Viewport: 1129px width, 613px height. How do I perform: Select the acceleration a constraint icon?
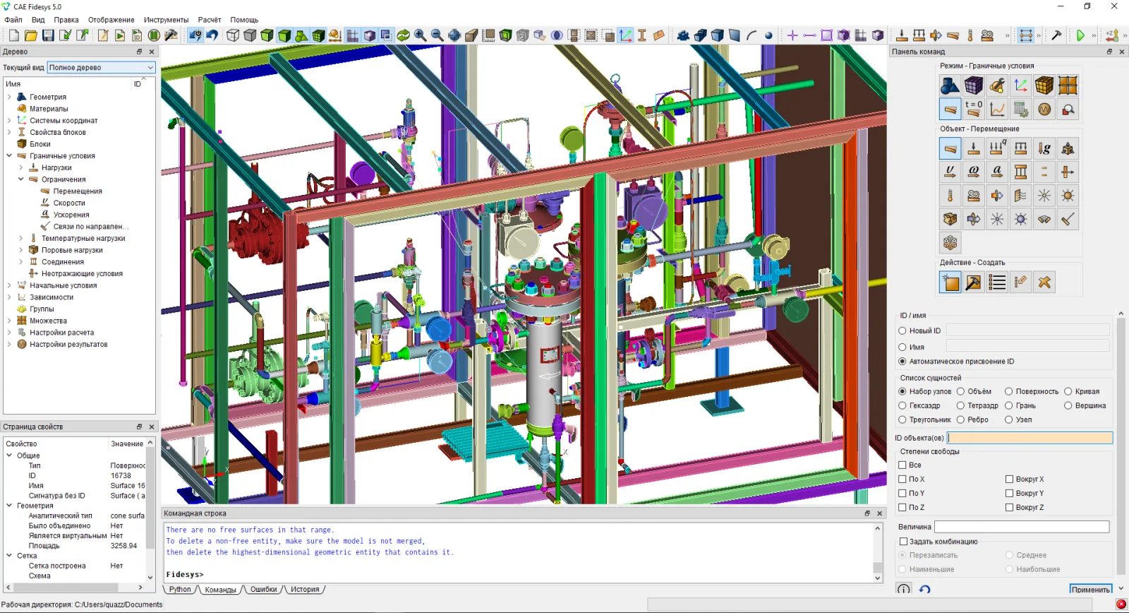[997, 172]
